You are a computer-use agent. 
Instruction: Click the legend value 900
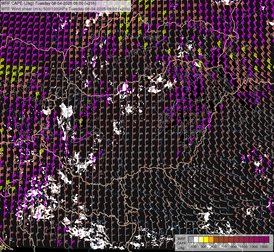[x=234, y=247]
